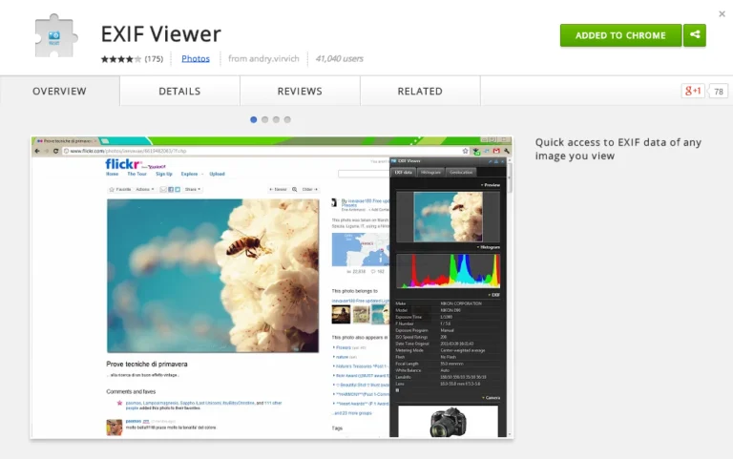Switch to the DETAILS tab
This screenshot has height=459, width=733.
[x=179, y=92]
